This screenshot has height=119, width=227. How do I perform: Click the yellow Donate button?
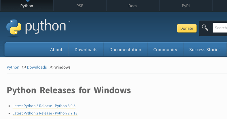(x=187, y=28)
